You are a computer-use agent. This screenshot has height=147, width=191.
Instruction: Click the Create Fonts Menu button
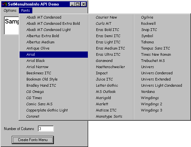33,140
